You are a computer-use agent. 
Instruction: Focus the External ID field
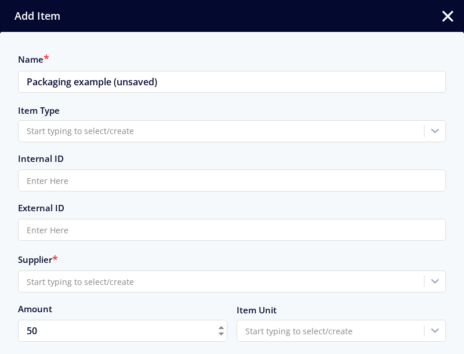(x=231, y=230)
